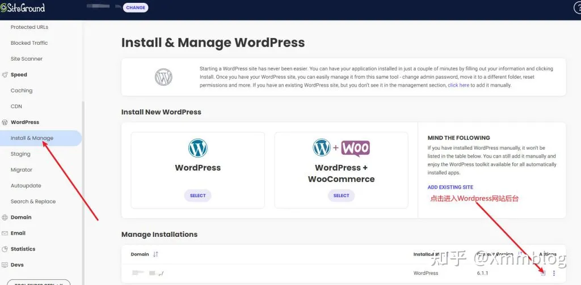Follow the 'click here' link

tap(458, 85)
